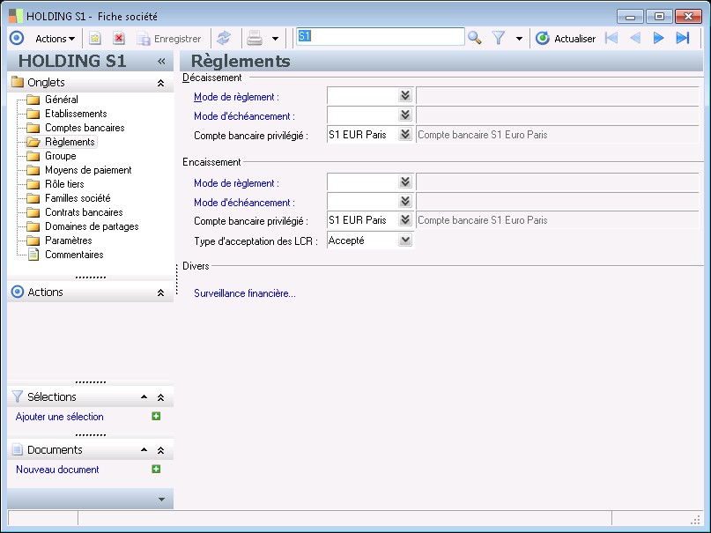Click the side panel bottom down arrow
The image size is (711, 533).
tap(161, 500)
